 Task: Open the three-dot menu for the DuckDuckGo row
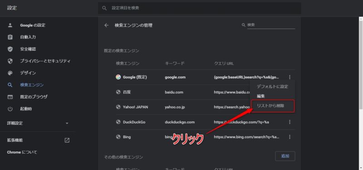289,122
